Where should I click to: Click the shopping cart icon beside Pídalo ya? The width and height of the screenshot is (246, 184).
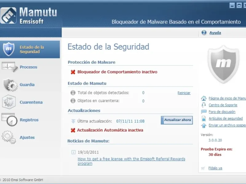coord(203,168)
